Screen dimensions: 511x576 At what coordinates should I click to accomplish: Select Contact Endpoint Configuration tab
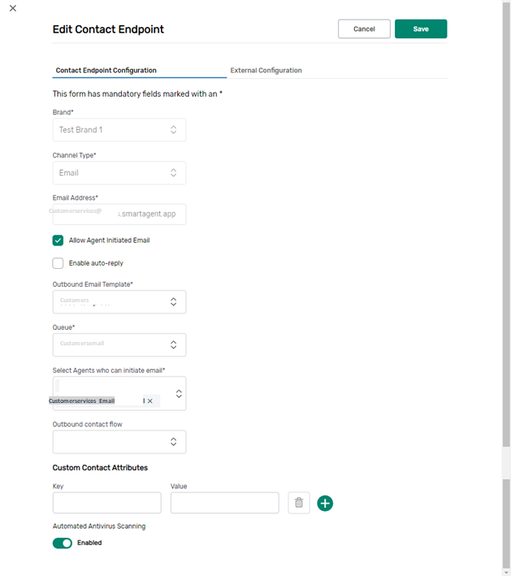[106, 71]
